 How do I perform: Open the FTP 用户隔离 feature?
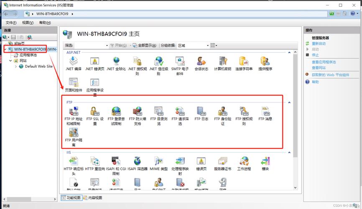point(74,133)
